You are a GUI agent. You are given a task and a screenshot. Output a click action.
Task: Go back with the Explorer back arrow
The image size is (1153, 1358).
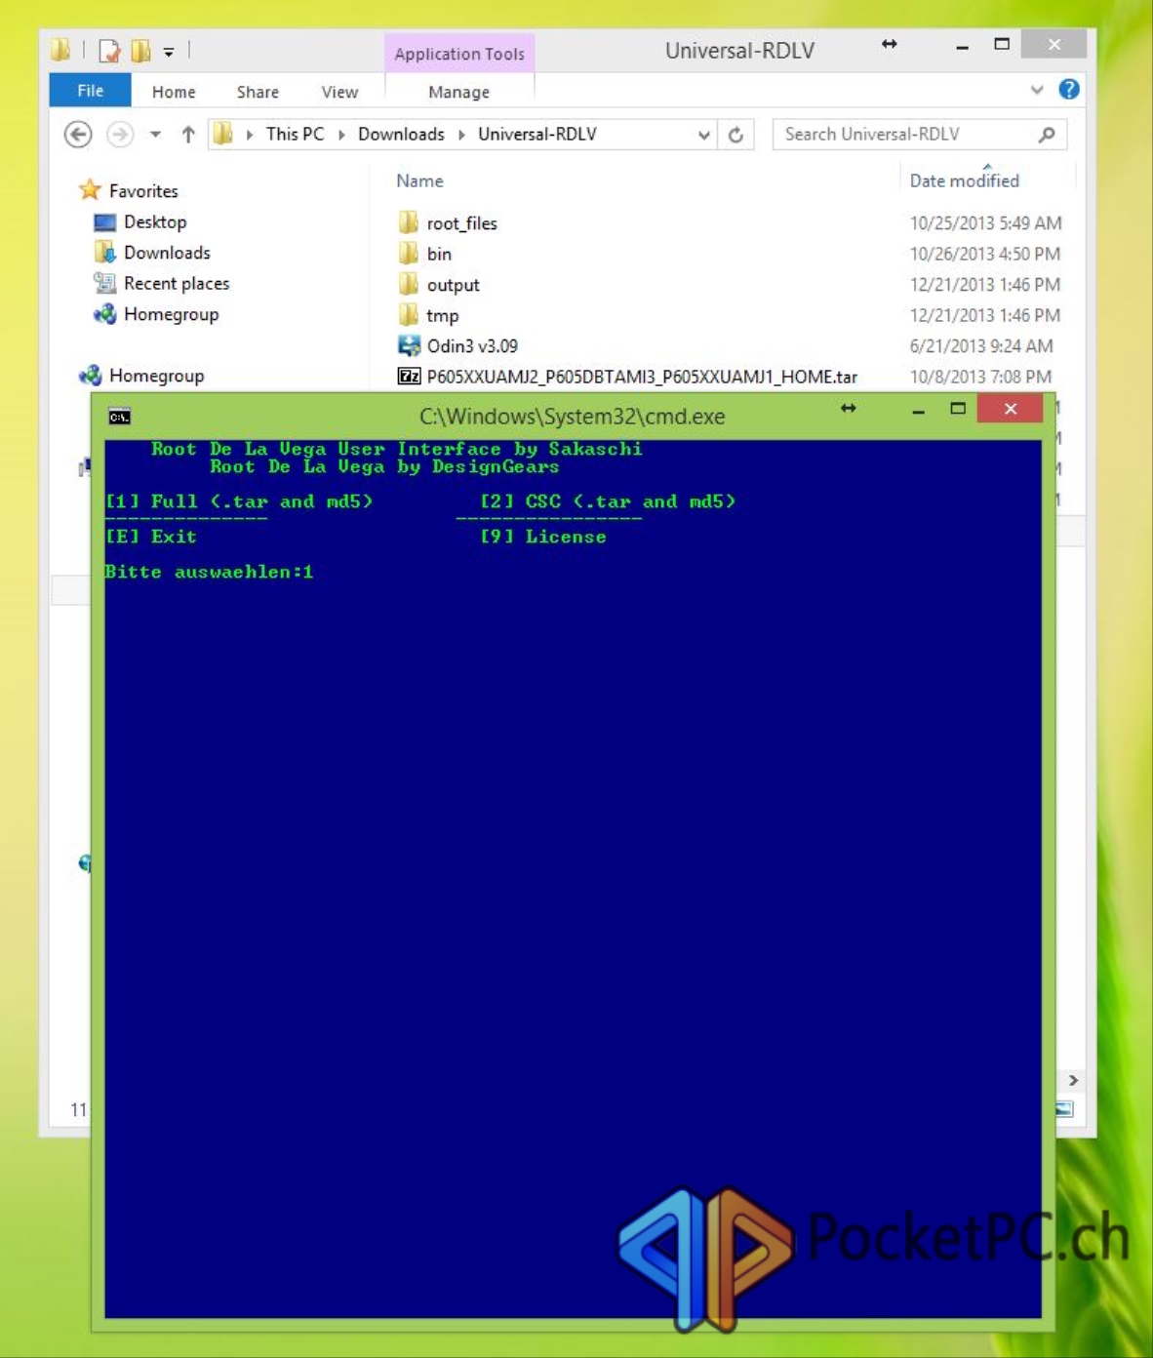click(x=78, y=135)
